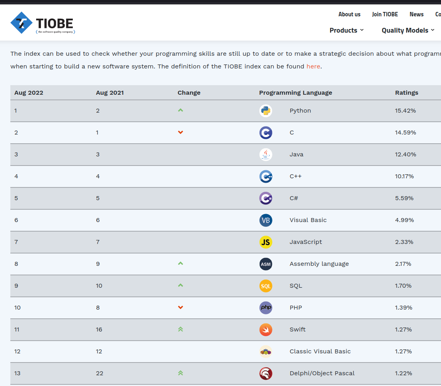This screenshot has height=386, width=441.
Task: Click Assembly language's green up arrow
Action: coord(181,263)
